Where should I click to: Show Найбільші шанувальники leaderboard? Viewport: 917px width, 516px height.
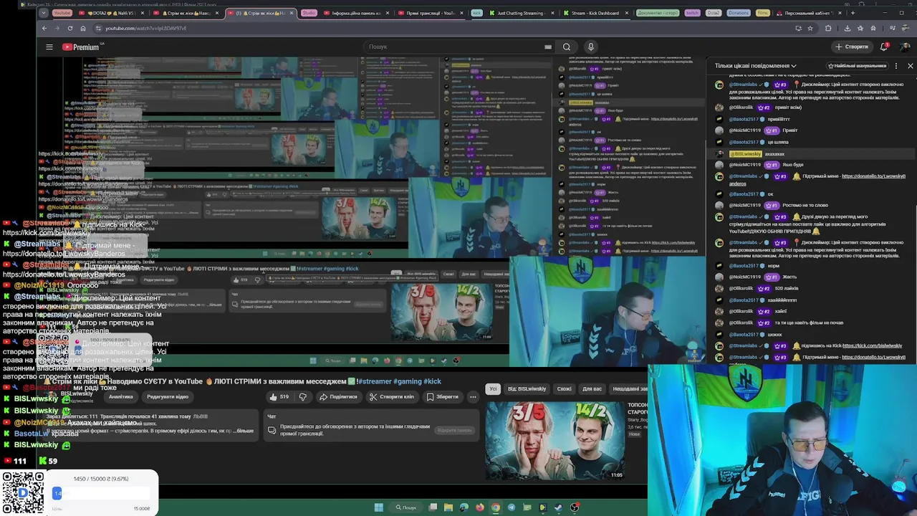[x=858, y=66]
